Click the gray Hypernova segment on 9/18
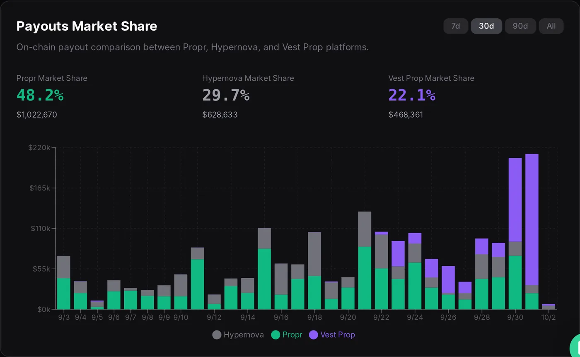580x357 pixels. point(314,254)
